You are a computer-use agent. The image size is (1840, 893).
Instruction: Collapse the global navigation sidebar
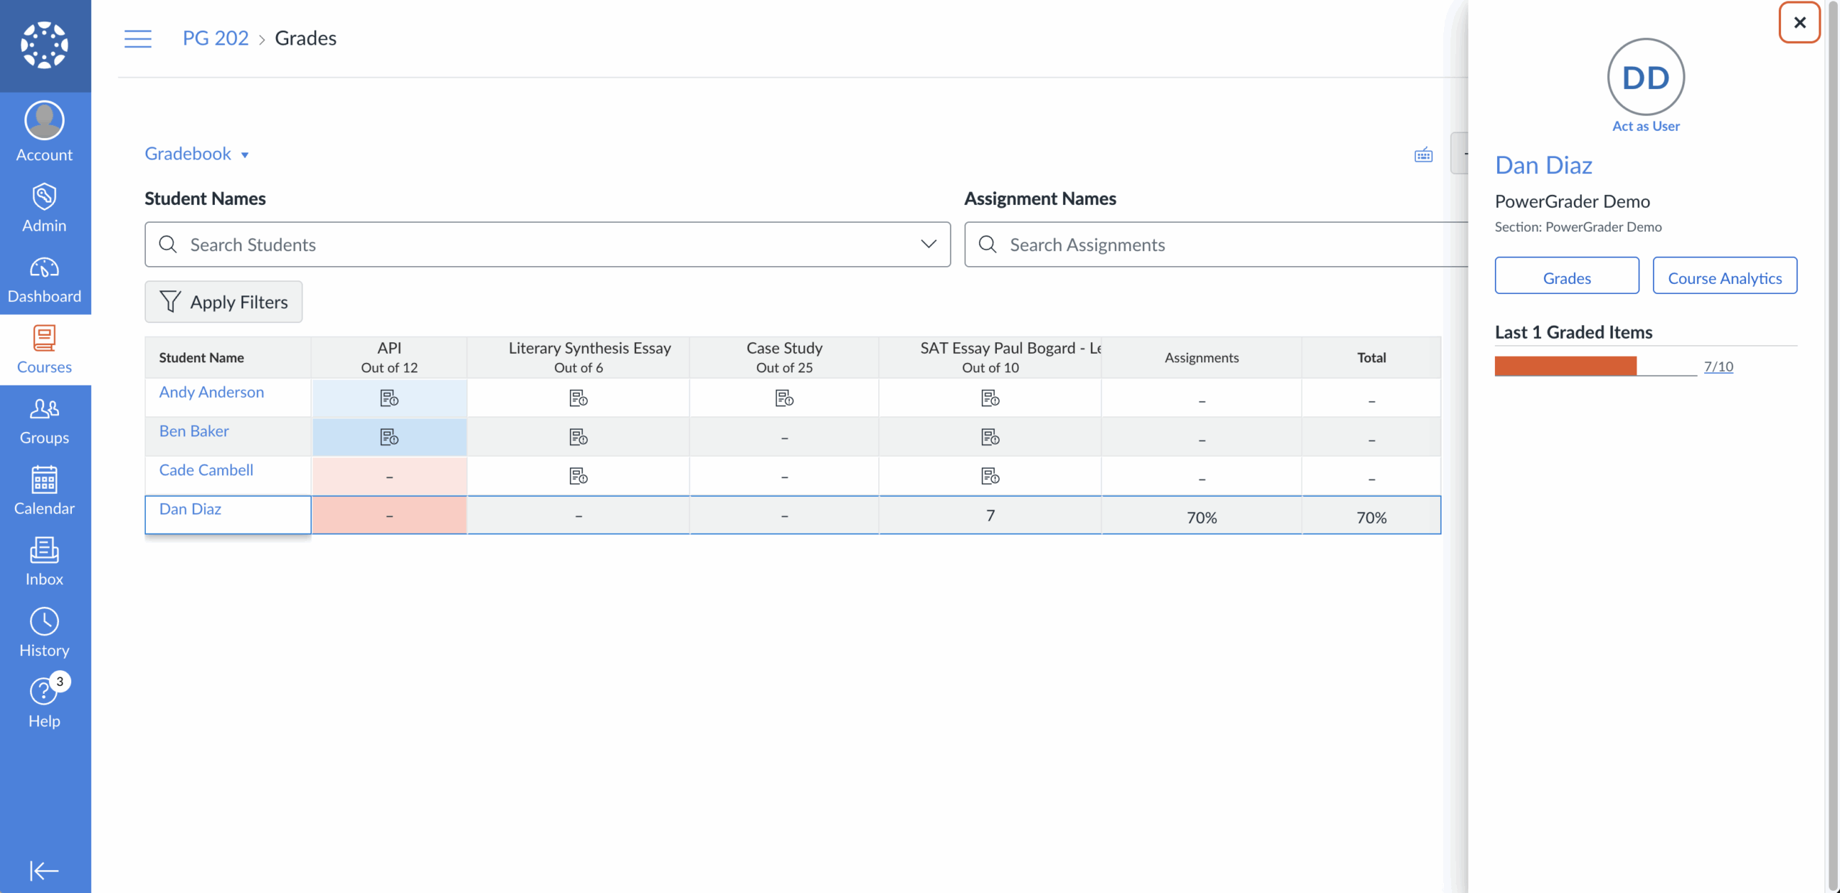tap(45, 870)
